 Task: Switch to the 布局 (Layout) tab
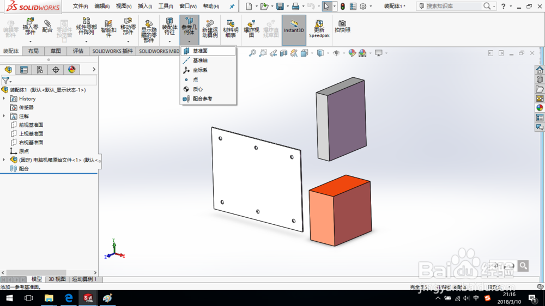coord(33,51)
